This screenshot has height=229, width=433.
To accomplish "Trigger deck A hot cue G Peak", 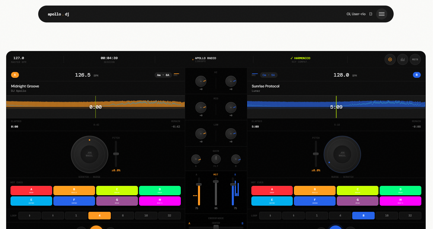I will coord(117,201).
